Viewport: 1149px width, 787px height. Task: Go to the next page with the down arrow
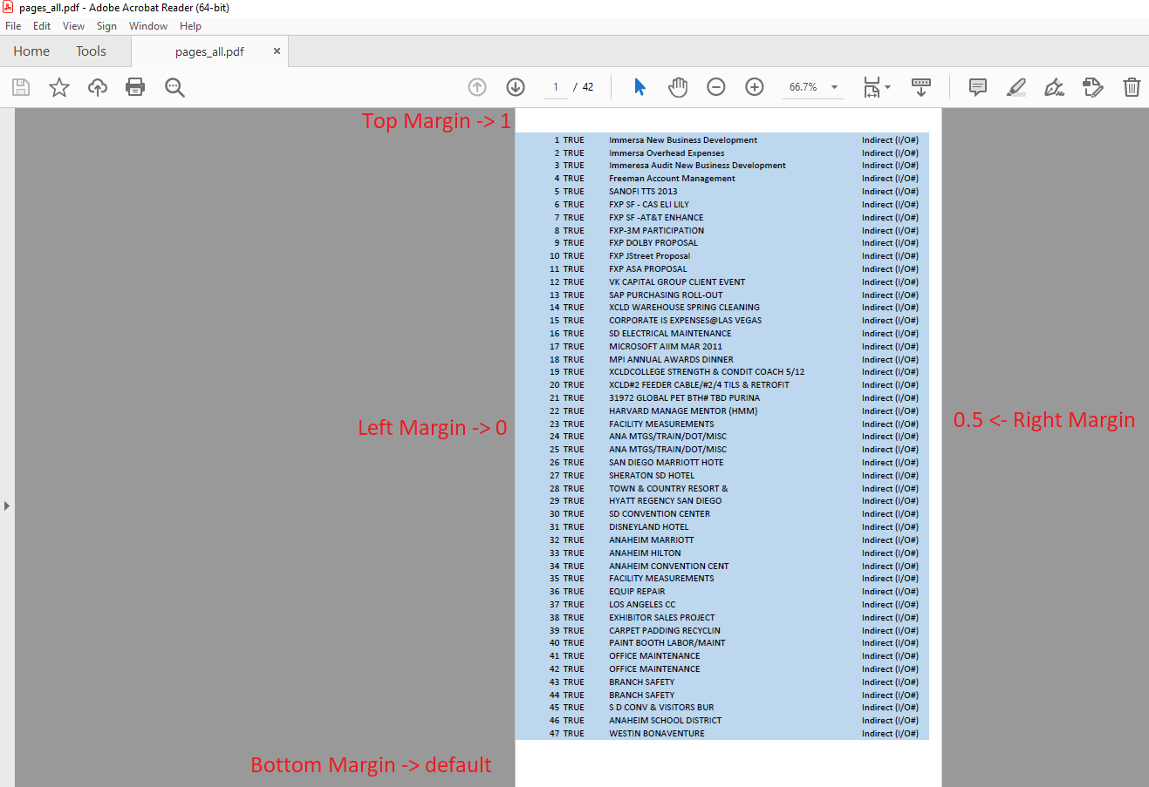click(515, 87)
